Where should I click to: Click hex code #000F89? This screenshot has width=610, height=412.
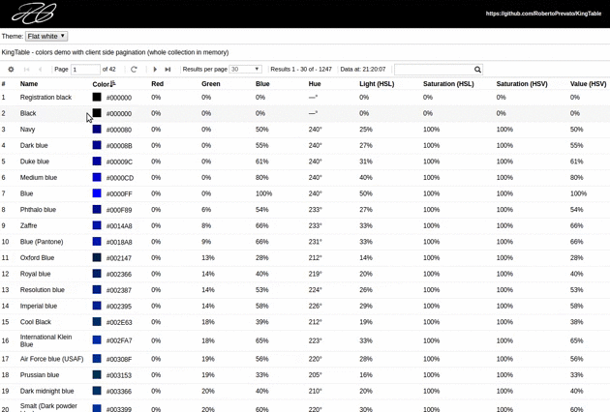point(119,210)
